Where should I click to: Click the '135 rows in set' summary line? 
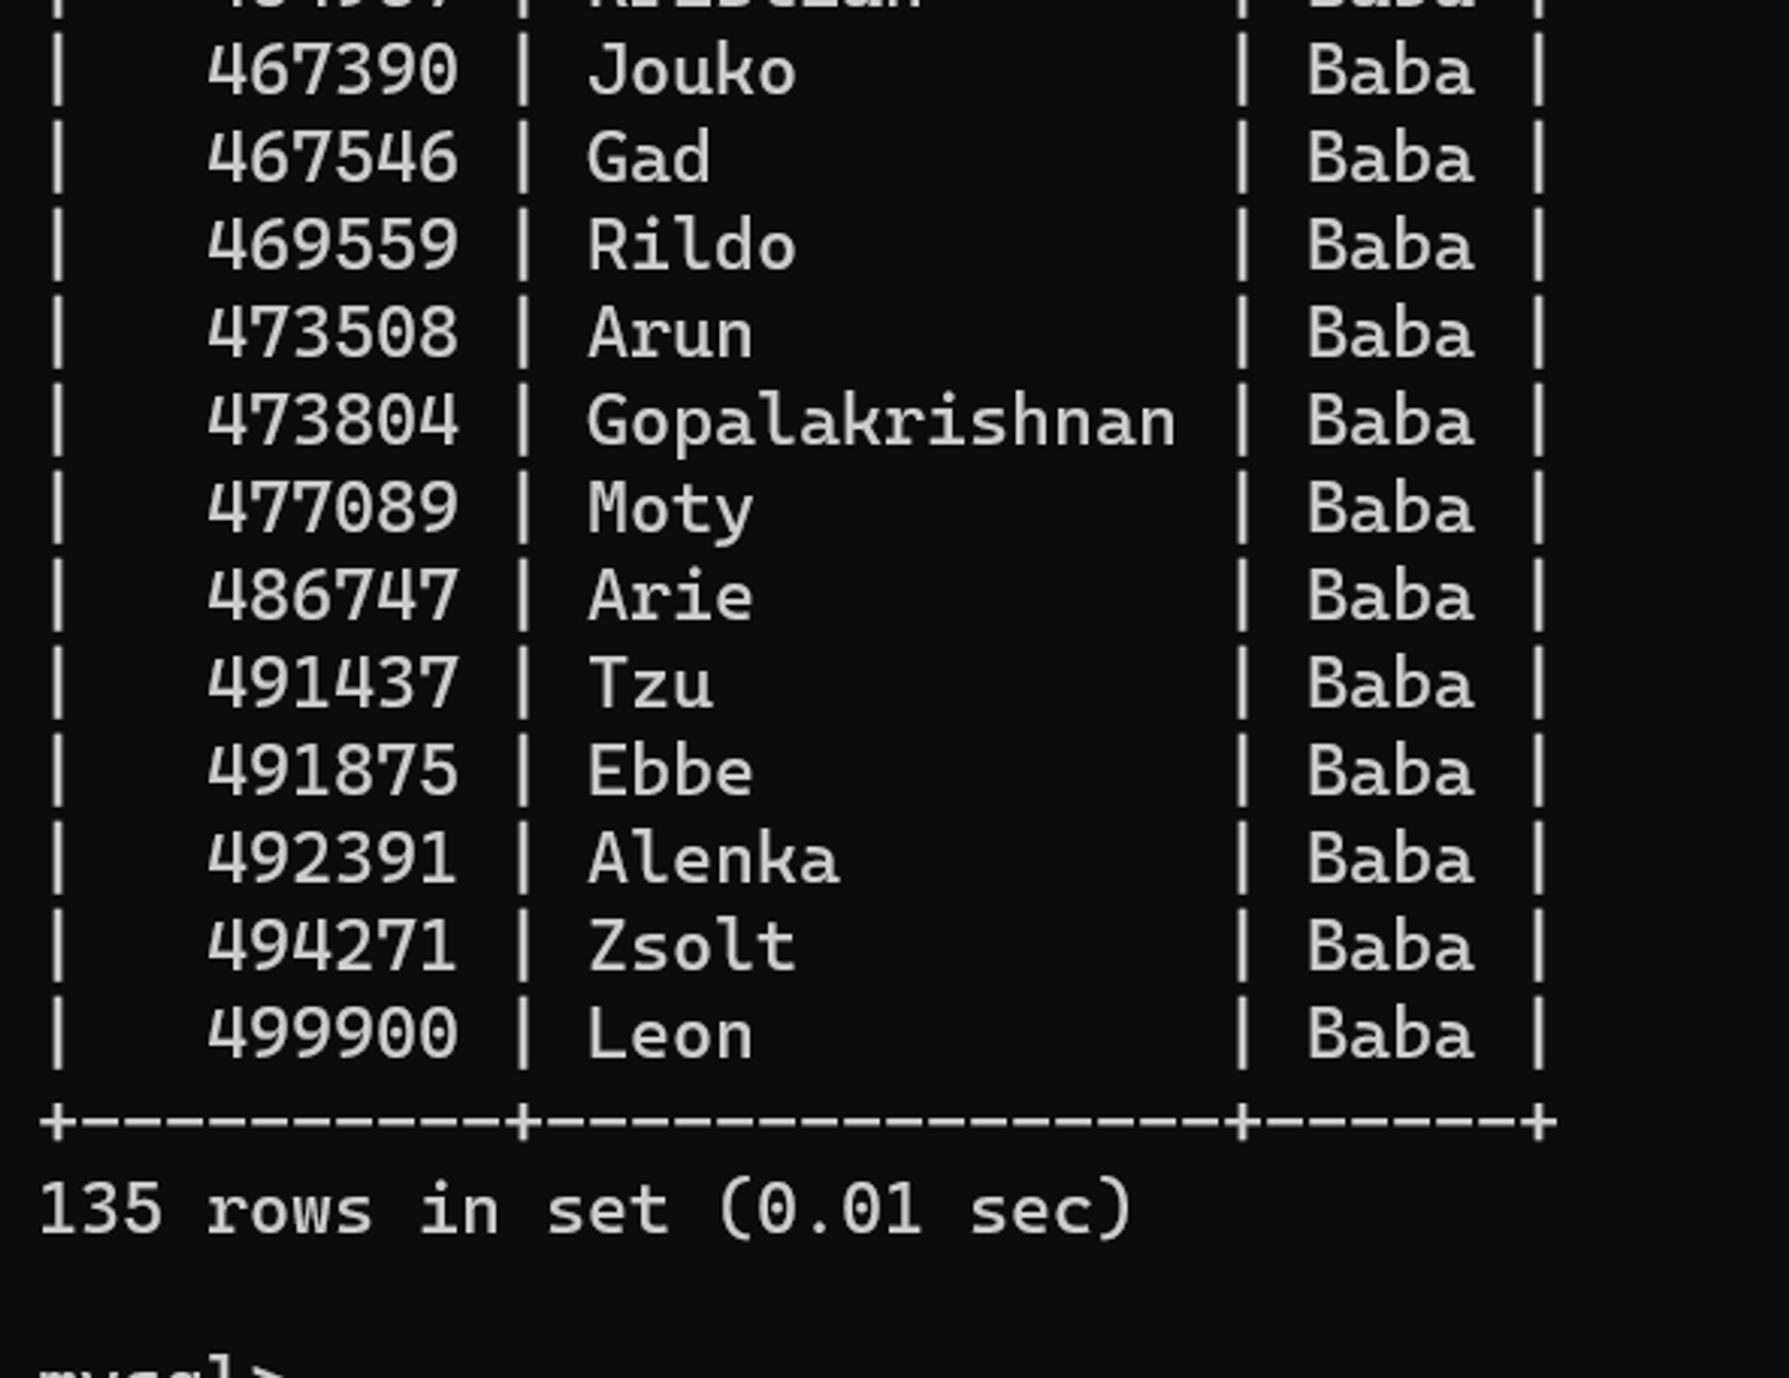coord(586,1210)
